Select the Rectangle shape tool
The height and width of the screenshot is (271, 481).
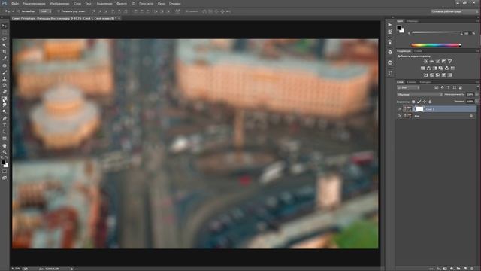pos(5,139)
